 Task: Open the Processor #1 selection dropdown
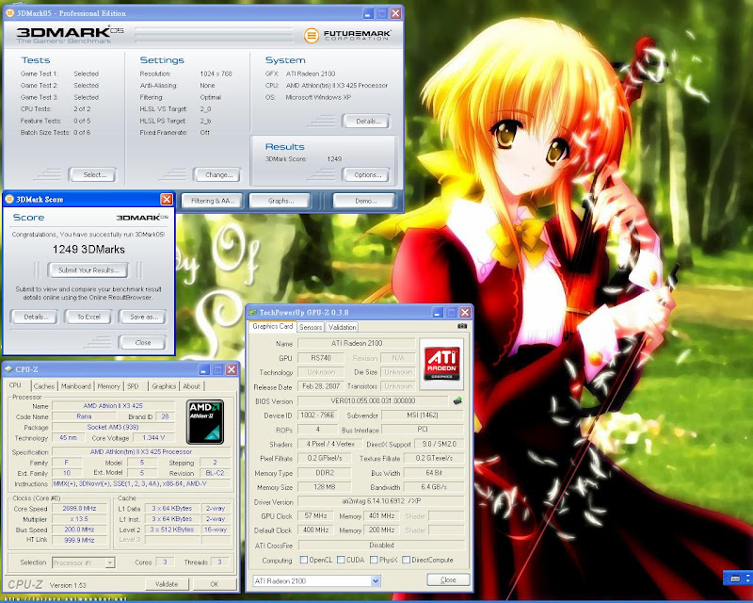[x=110, y=562]
